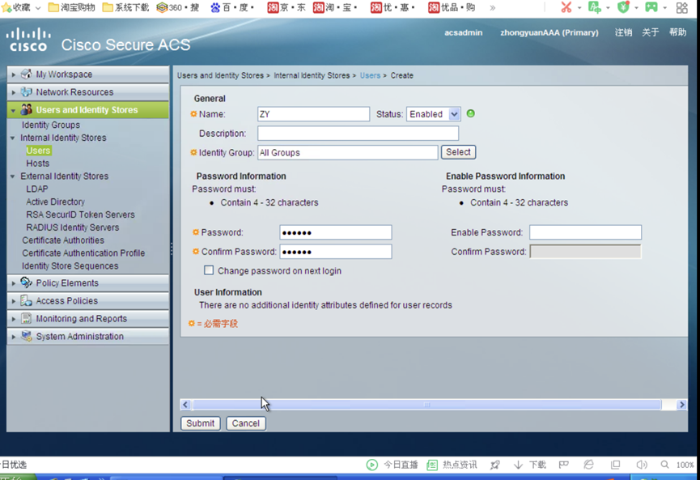Expand the System Administration section arrow
700x480 pixels.
pos(14,337)
